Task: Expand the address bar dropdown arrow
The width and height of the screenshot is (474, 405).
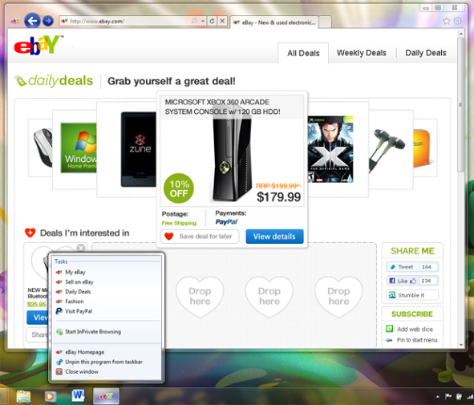Action: 203,21
